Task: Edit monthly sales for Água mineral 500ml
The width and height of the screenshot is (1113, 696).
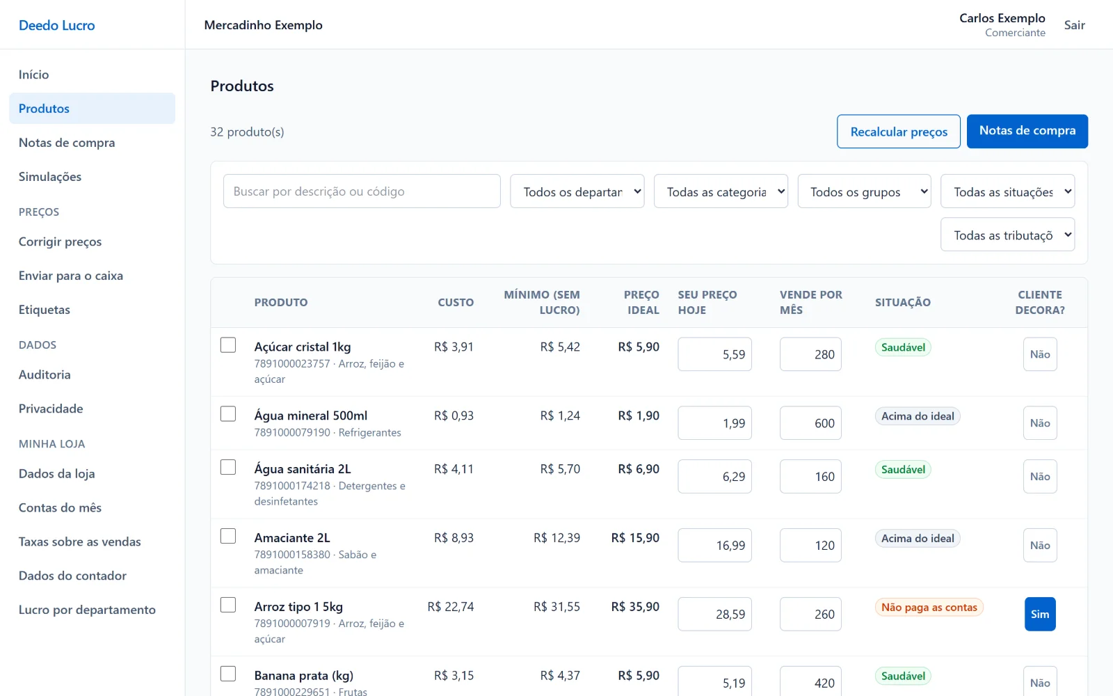Action: pyautogui.click(x=810, y=423)
